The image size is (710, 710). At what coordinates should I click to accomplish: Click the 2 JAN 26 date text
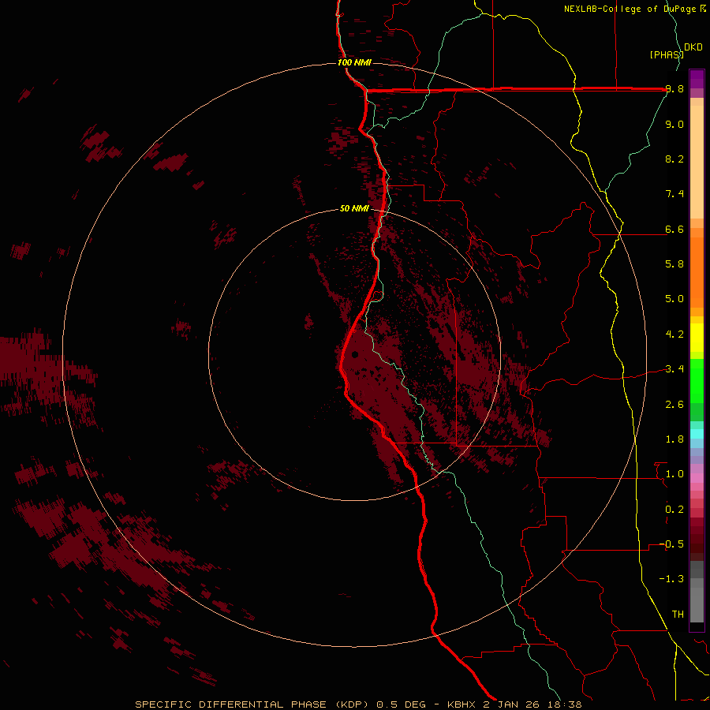coord(513,704)
